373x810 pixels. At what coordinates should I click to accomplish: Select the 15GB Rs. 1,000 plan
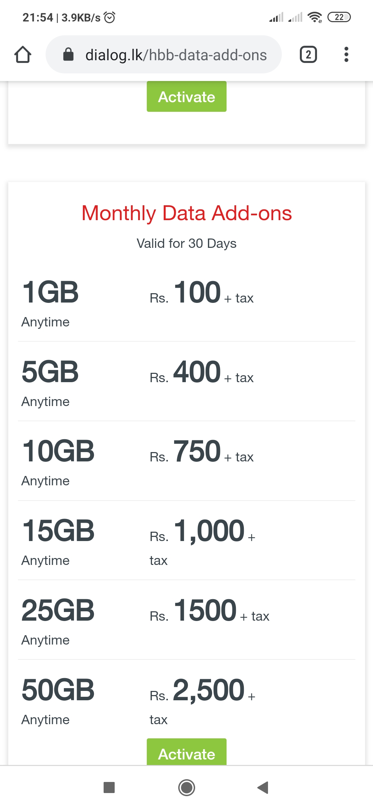pyautogui.click(x=186, y=540)
